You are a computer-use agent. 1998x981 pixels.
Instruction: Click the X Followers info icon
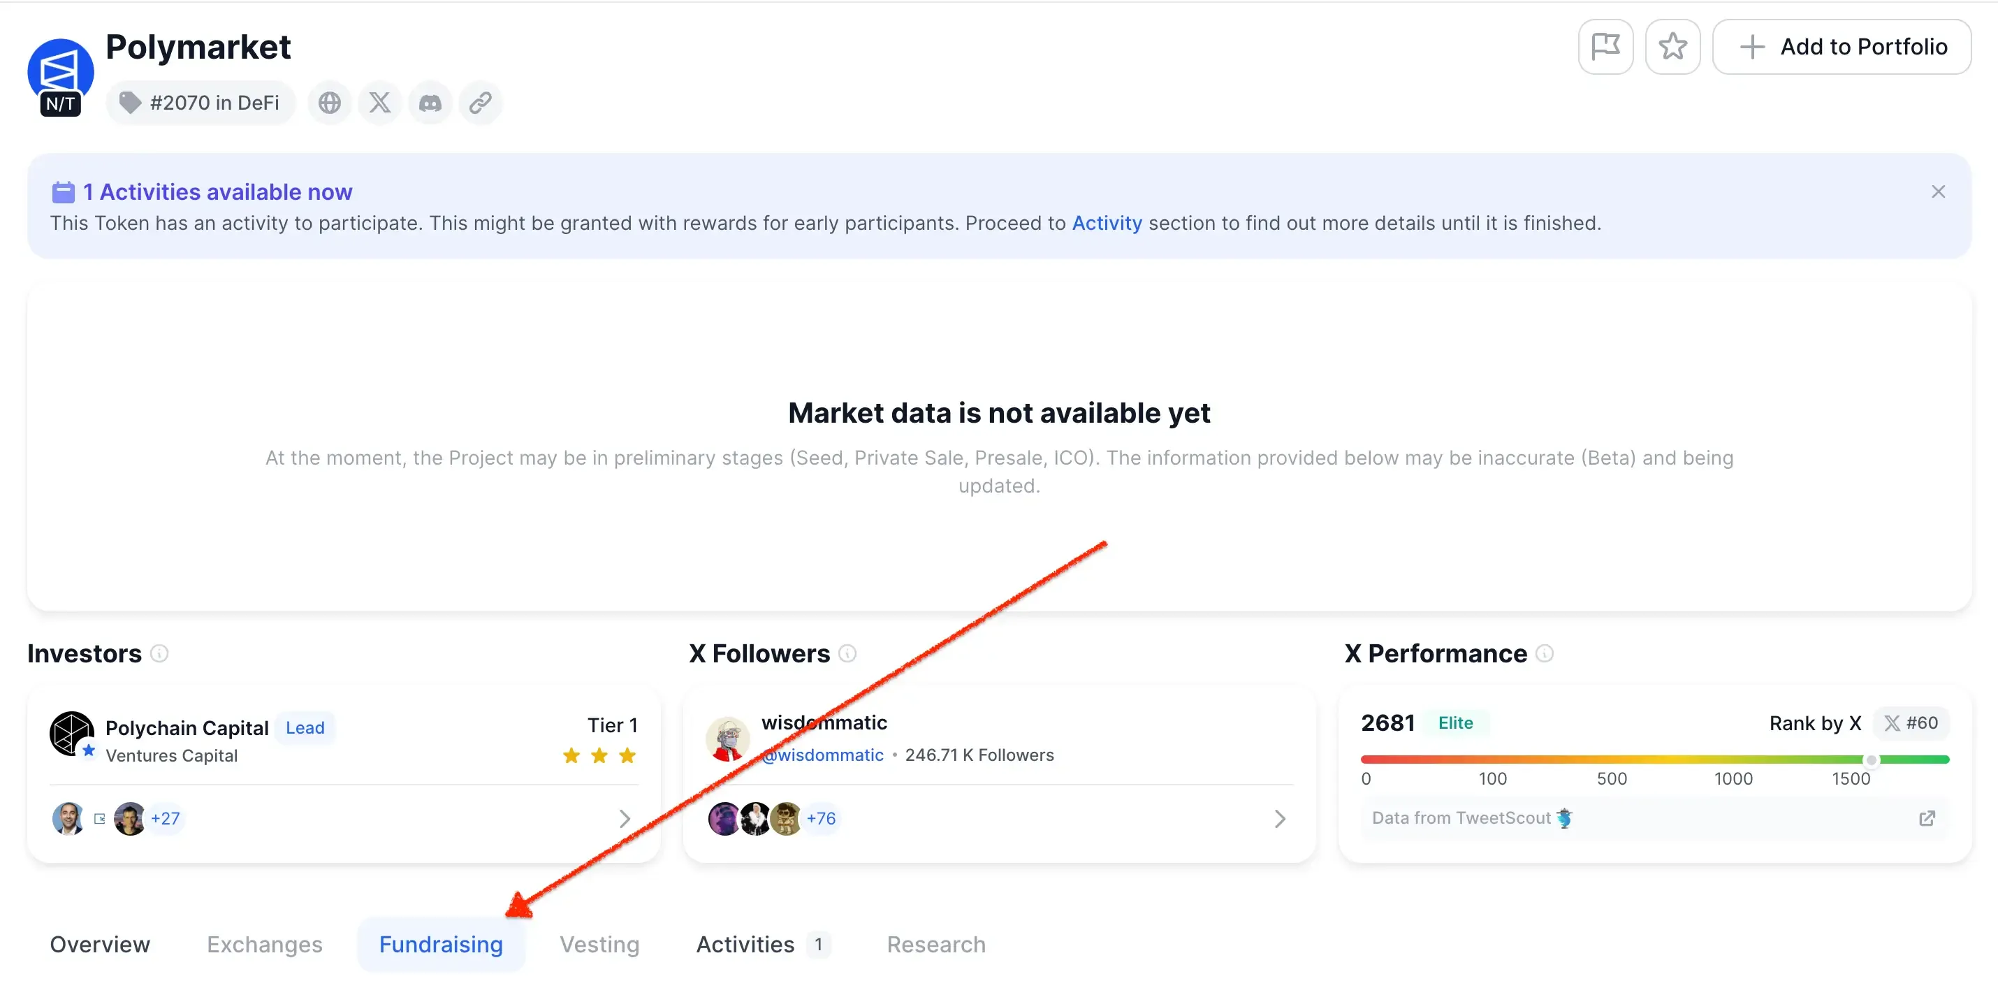click(848, 654)
